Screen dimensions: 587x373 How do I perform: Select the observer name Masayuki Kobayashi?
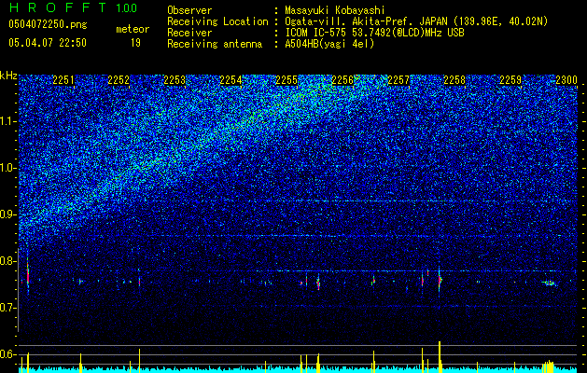click(x=335, y=10)
